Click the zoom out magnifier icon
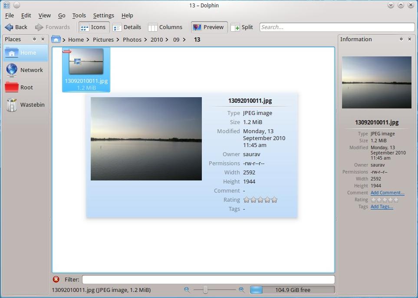418x298 pixels. click(x=187, y=290)
